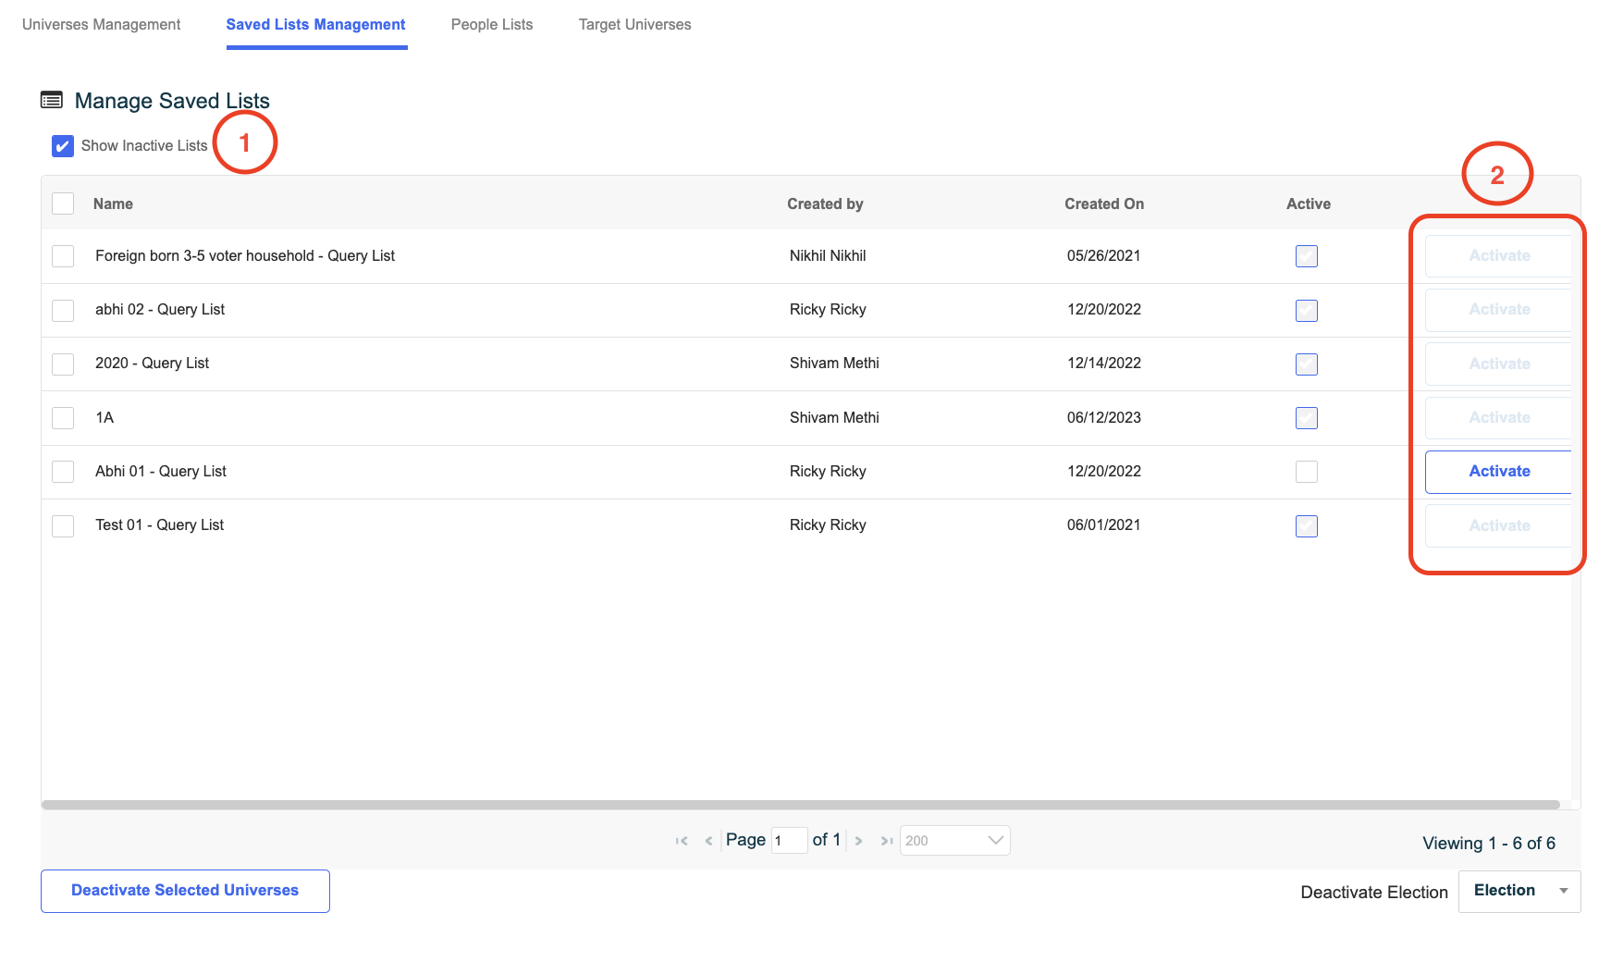Switch to the People Lists tab
Screen dimensions: 1611x962
point(492,25)
